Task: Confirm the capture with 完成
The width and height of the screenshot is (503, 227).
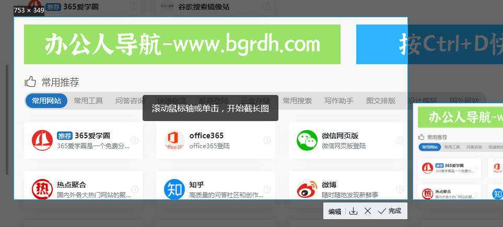Action: (x=390, y=211)
